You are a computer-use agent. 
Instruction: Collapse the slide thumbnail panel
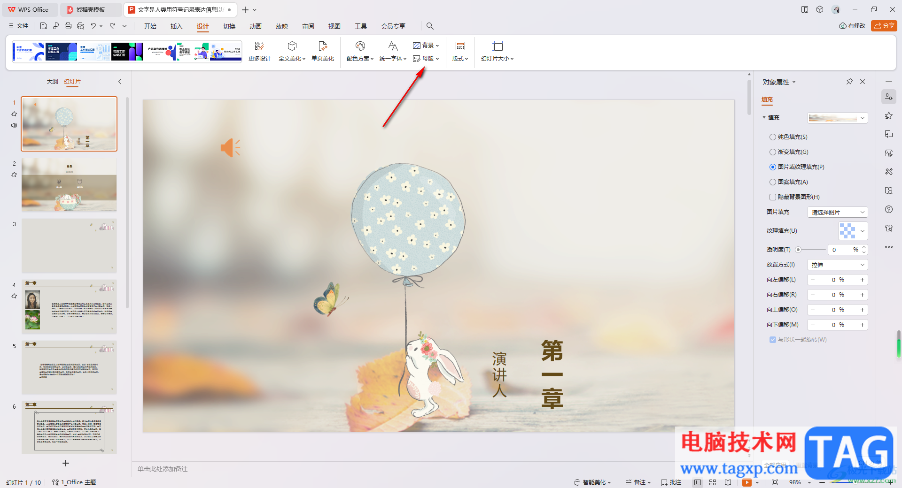pos(120,82)
